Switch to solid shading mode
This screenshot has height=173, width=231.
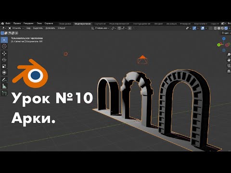pyautogui.click(x=219, y=28)
